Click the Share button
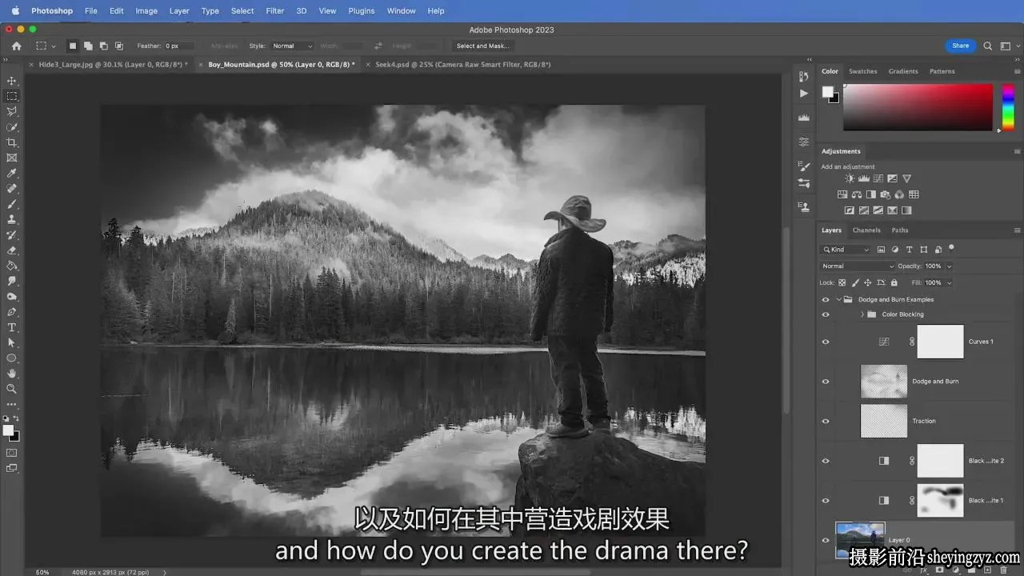The image size is (1024, 576). click(x=961, y=46)
